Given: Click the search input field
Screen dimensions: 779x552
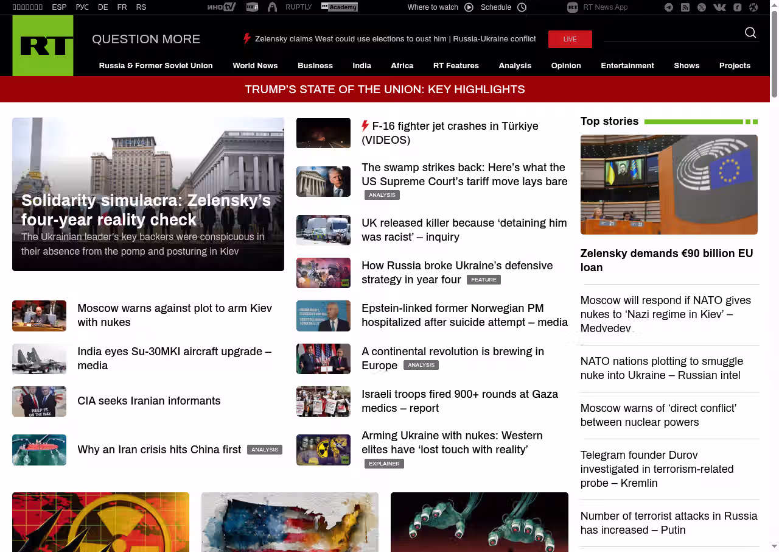Looking at the screenshot, I should click(x=672, y=33).
